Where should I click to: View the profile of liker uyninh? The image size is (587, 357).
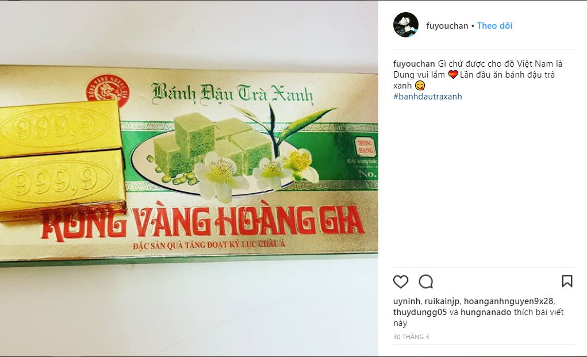pyautogui.click(x=406, y=301)
